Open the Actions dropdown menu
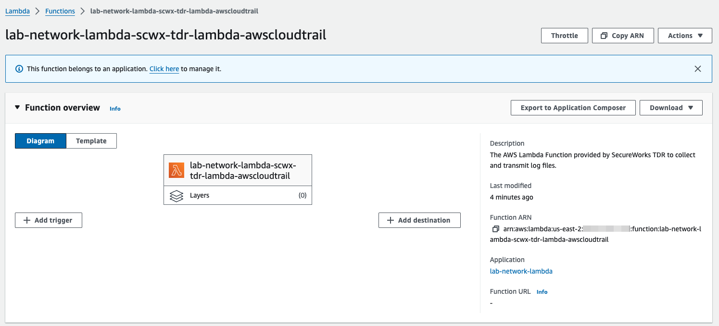719x326 pixels. [685, 36]
